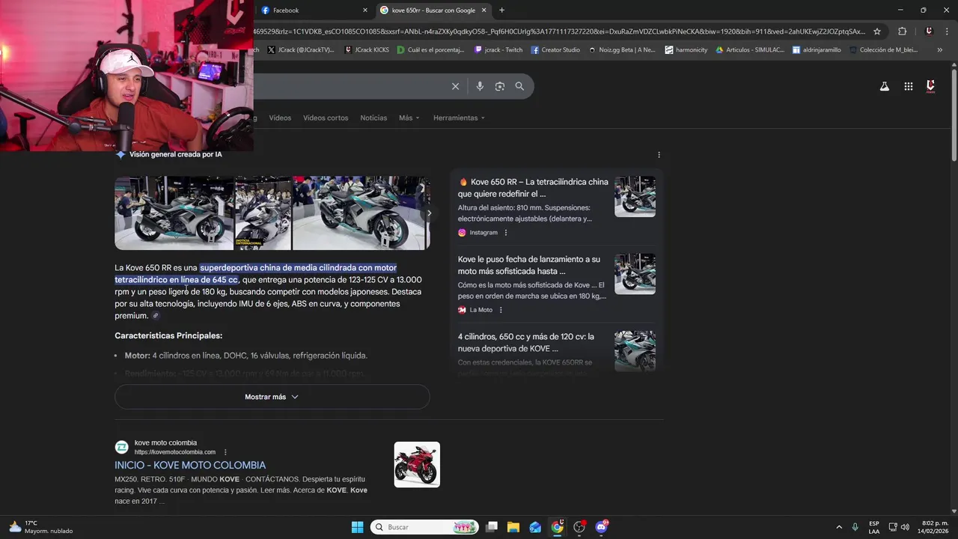Open jcrack - Twitch bookmark

[x=498, y=50]
